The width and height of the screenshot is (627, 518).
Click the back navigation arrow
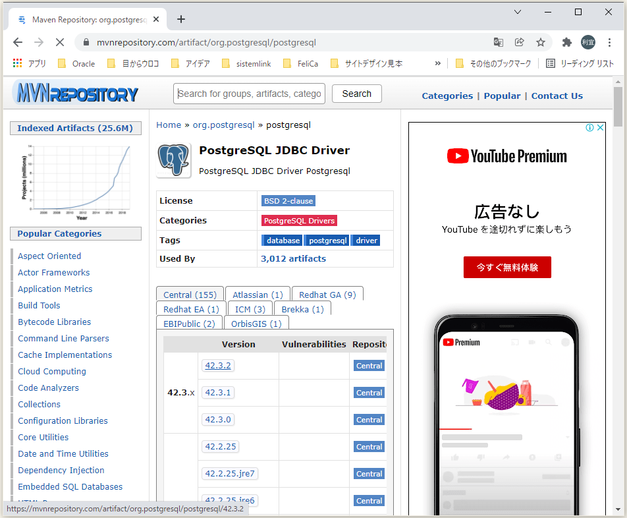[x=18, y=41]
